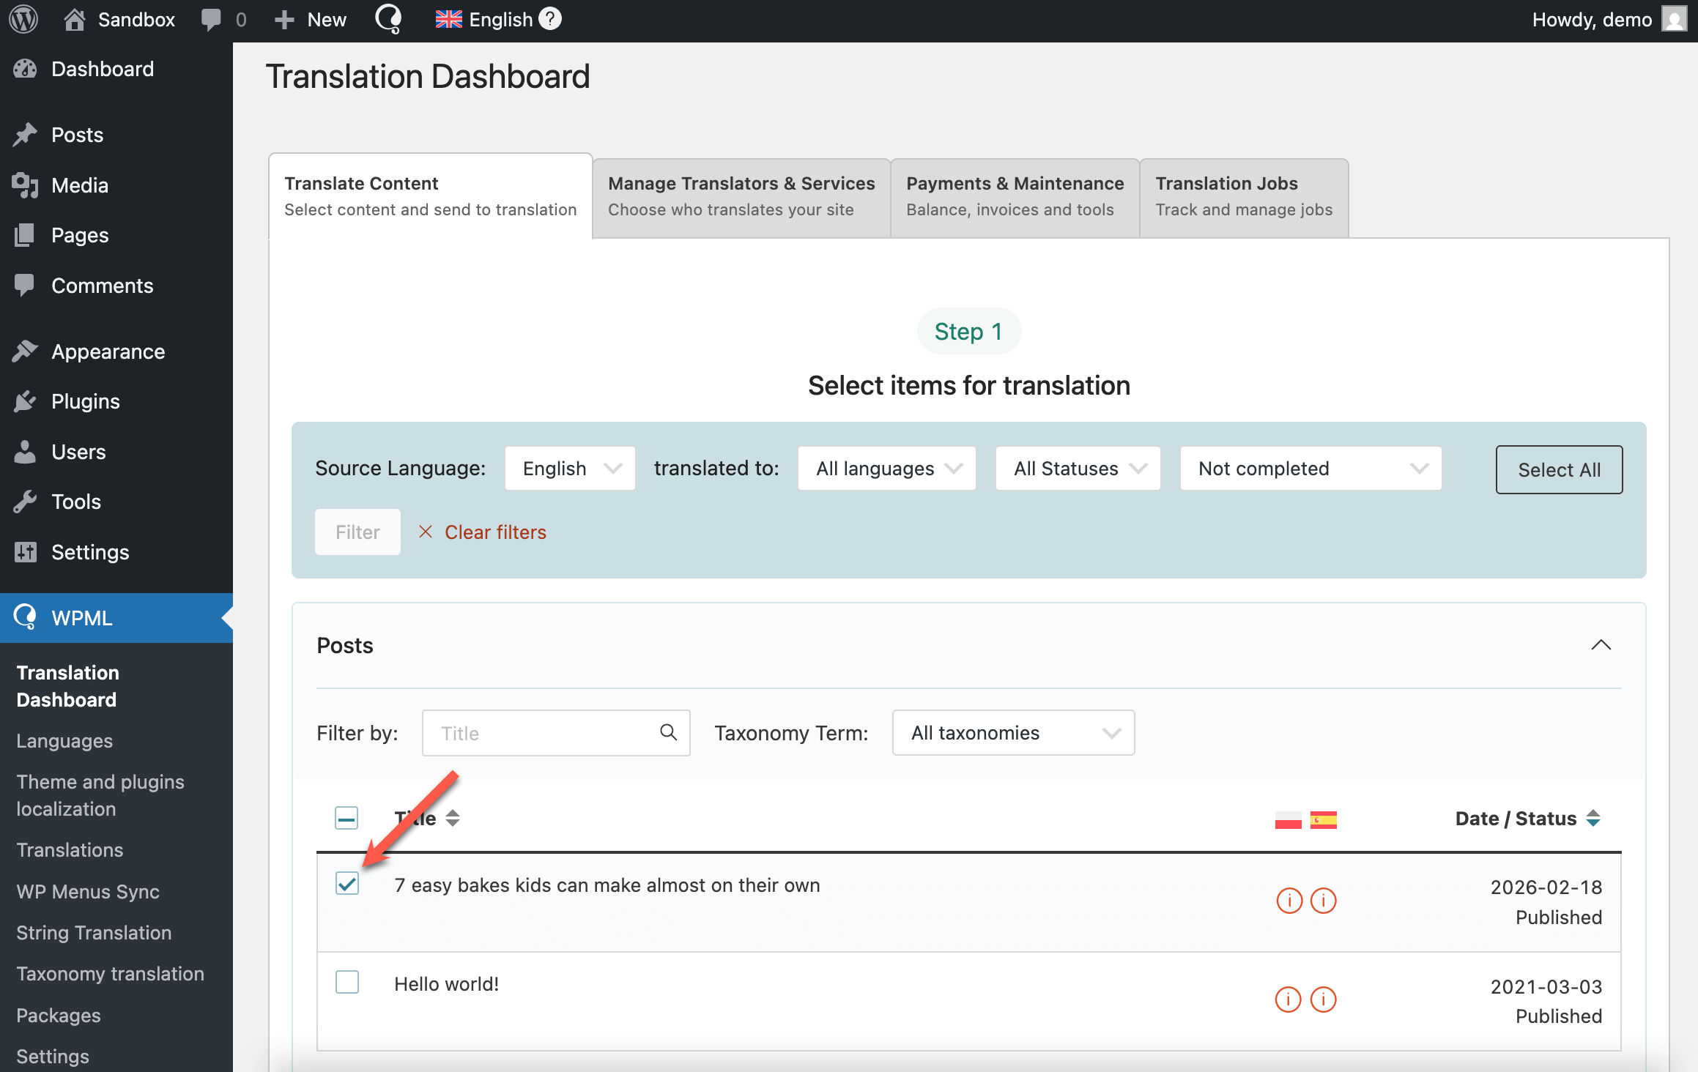1698x1072 pixels.
Task: Open the All taxonomies dropdown
Action: click(x=1013, y=733)
